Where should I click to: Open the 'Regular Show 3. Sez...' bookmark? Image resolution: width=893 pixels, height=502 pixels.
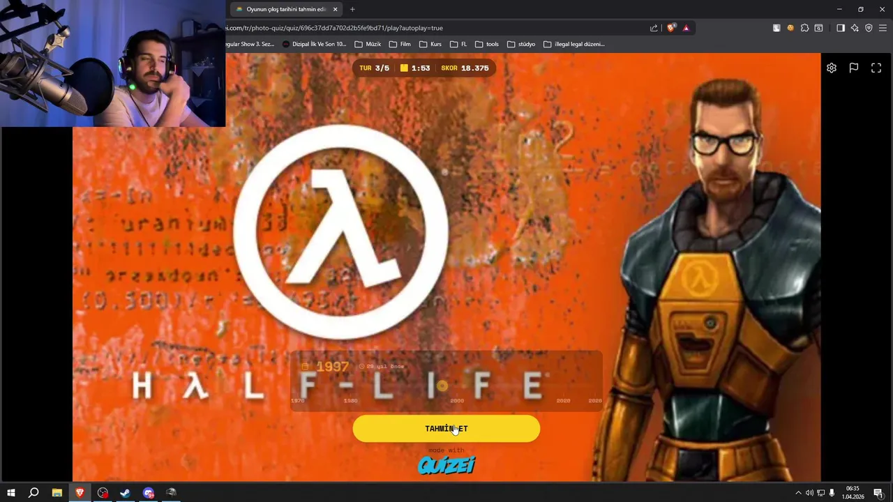pos(250,44)
